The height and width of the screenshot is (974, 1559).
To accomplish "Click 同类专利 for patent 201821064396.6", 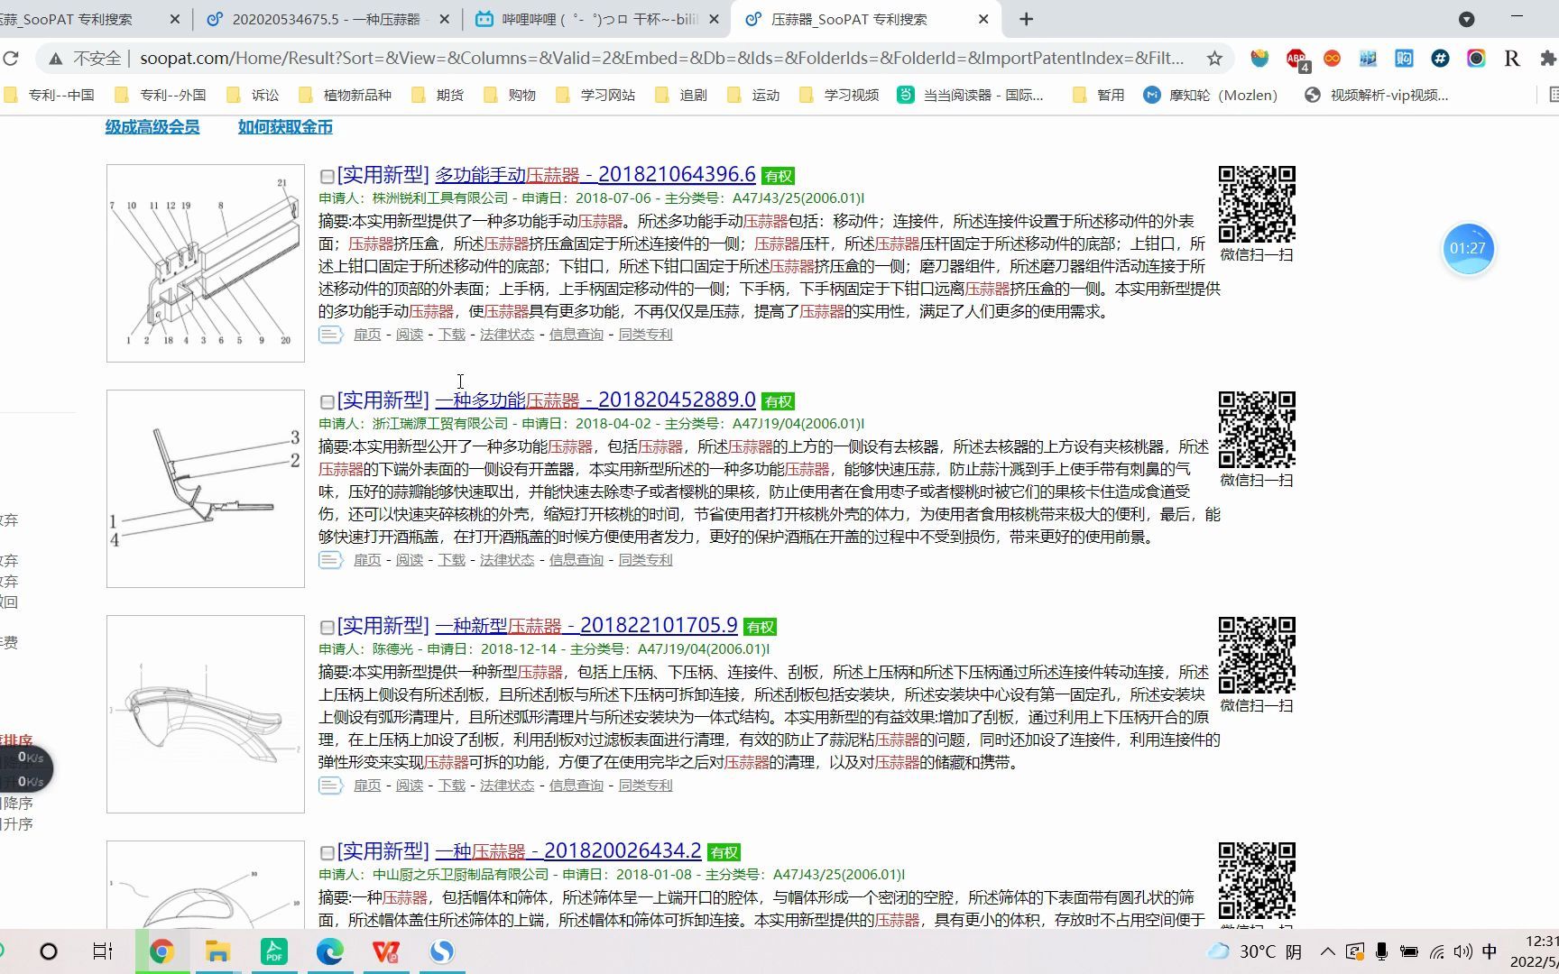I will (645, 335).
